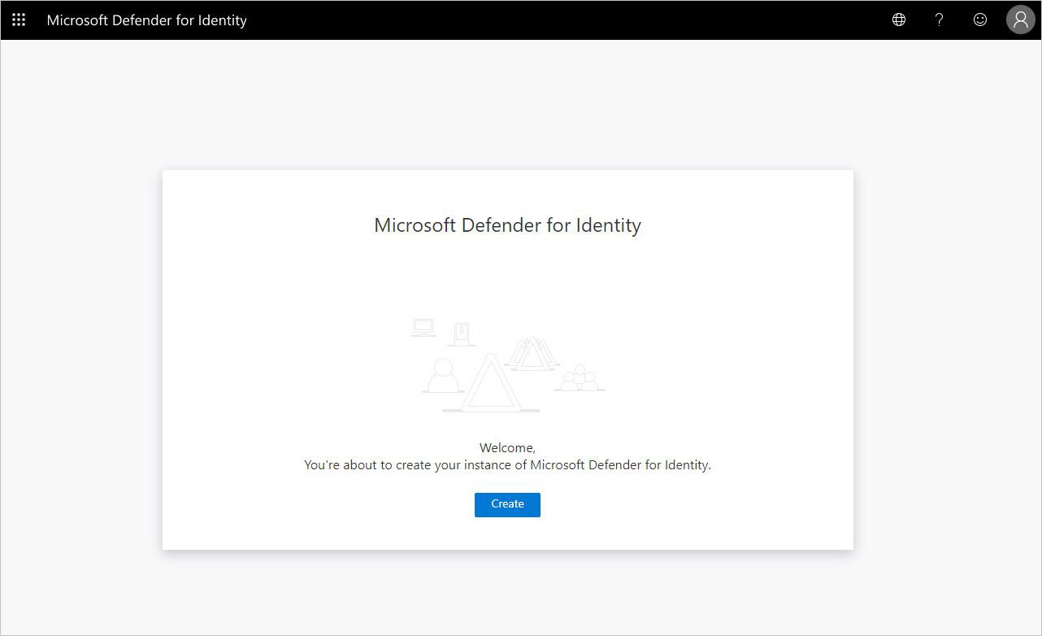This screenshot has height=636, width=1042.
Task: Give feedback using the smiley face icon
Action: pyautogui.click(x=979, y=20)
